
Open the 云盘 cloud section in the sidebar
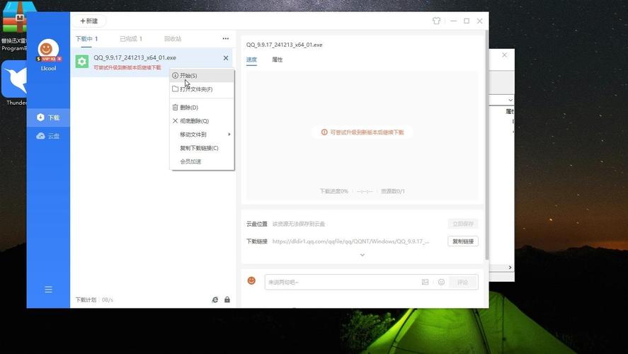(x=48, y=136)
